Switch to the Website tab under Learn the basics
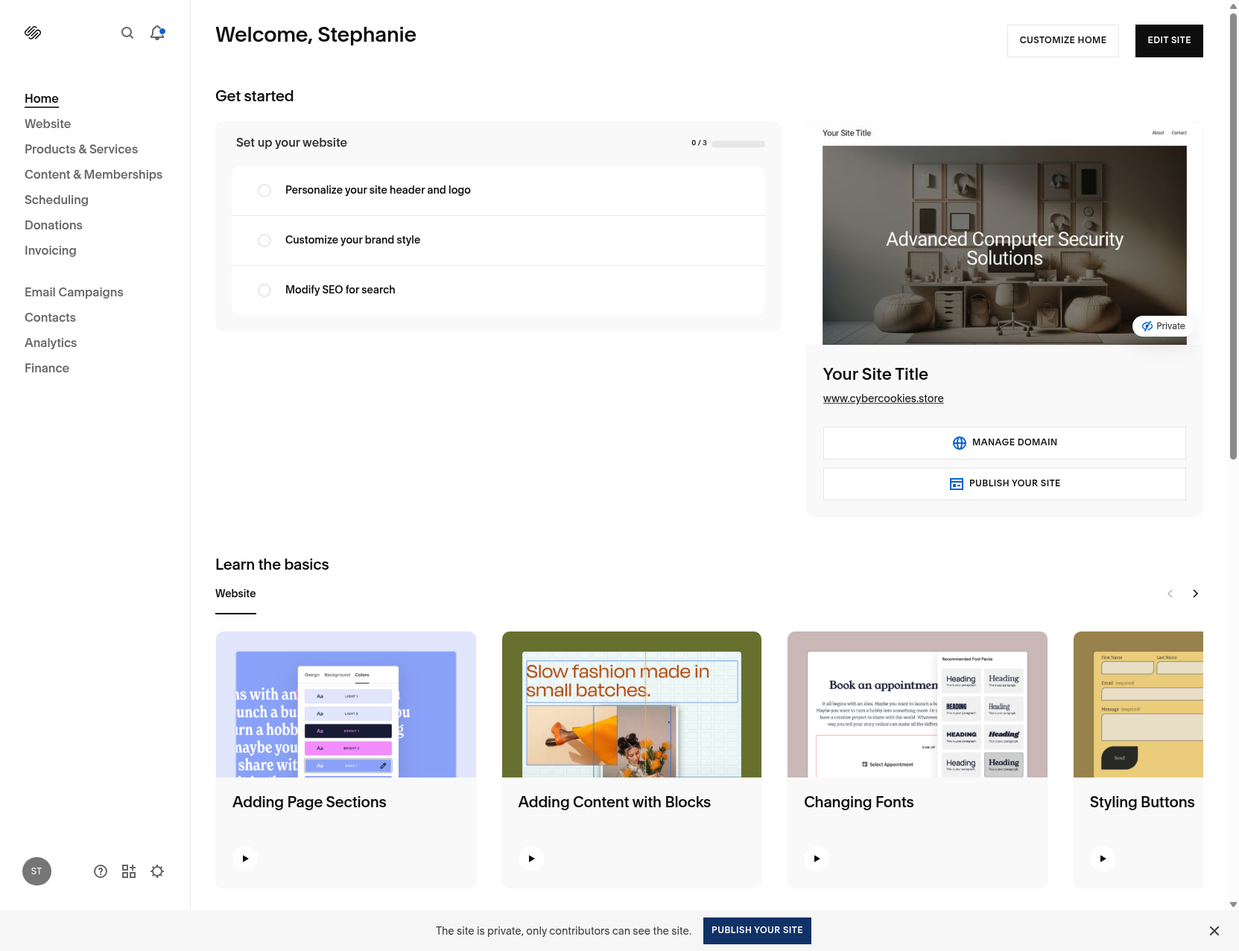This screenshot has width=1239, height=951. 235,594
